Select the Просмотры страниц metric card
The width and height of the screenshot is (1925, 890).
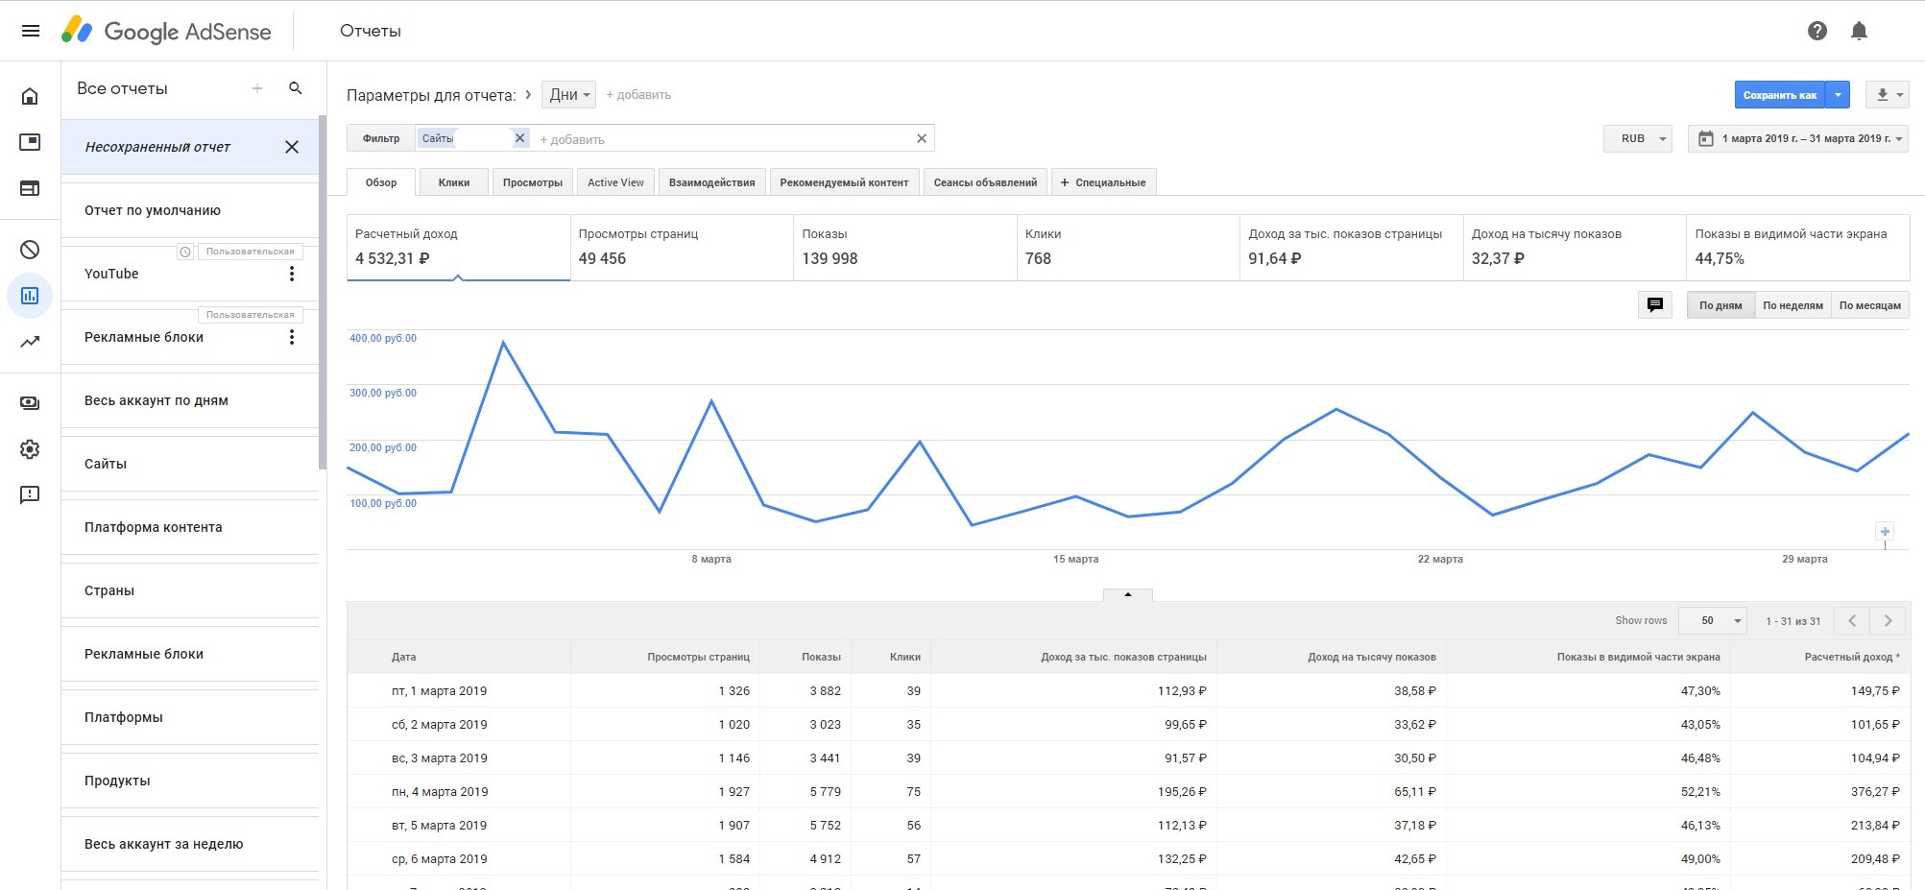(682, 248)
